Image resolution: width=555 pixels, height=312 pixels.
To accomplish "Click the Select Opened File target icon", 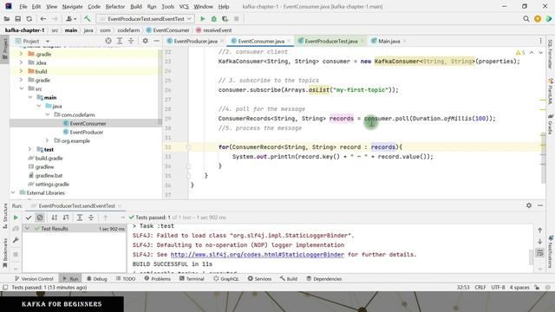I will click(x=108, y=41).
